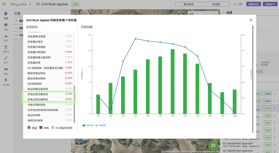Open the 电池 battery sidebar section

click(6, 71)
